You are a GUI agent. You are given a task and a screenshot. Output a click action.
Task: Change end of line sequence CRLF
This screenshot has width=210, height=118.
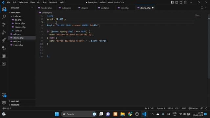(177, 108)
